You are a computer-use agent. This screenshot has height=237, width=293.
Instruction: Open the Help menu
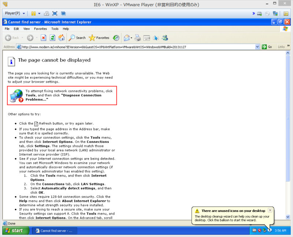pyautogui.click(x=66, y=29)
